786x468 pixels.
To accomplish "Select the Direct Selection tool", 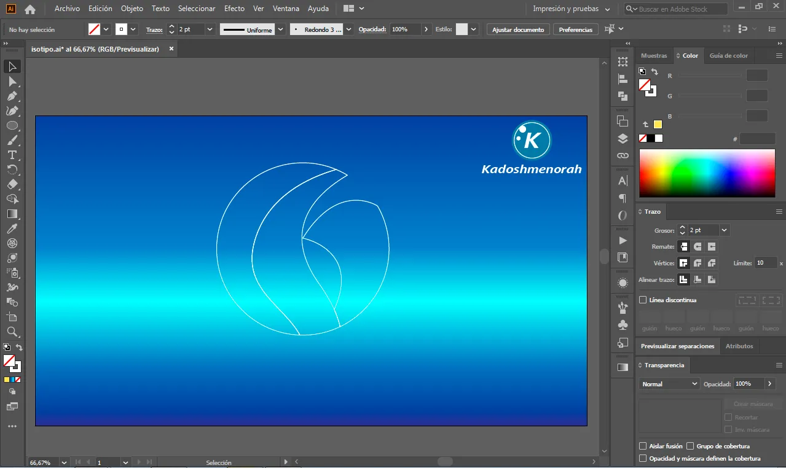I will click(12, 81).
